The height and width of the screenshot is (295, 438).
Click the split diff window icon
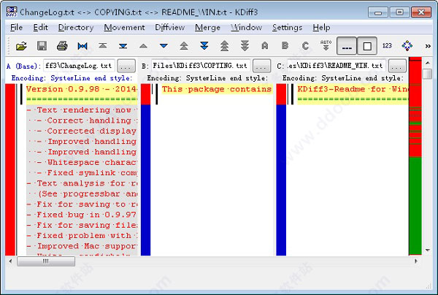(407, 45)
